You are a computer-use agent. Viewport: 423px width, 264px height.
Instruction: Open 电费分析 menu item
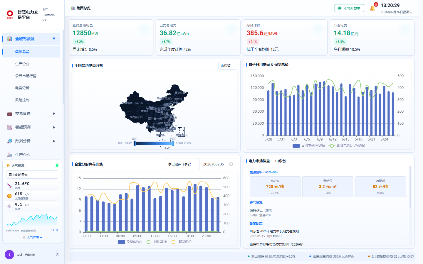[31, 88]
